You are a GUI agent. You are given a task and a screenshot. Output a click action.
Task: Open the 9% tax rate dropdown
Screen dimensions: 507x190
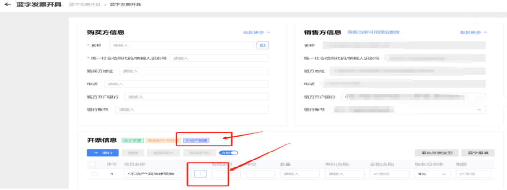pos(431,174)
